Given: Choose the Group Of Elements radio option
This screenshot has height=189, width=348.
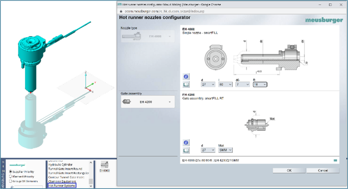Looking at the screenshot, I should [x=11, y=181].
